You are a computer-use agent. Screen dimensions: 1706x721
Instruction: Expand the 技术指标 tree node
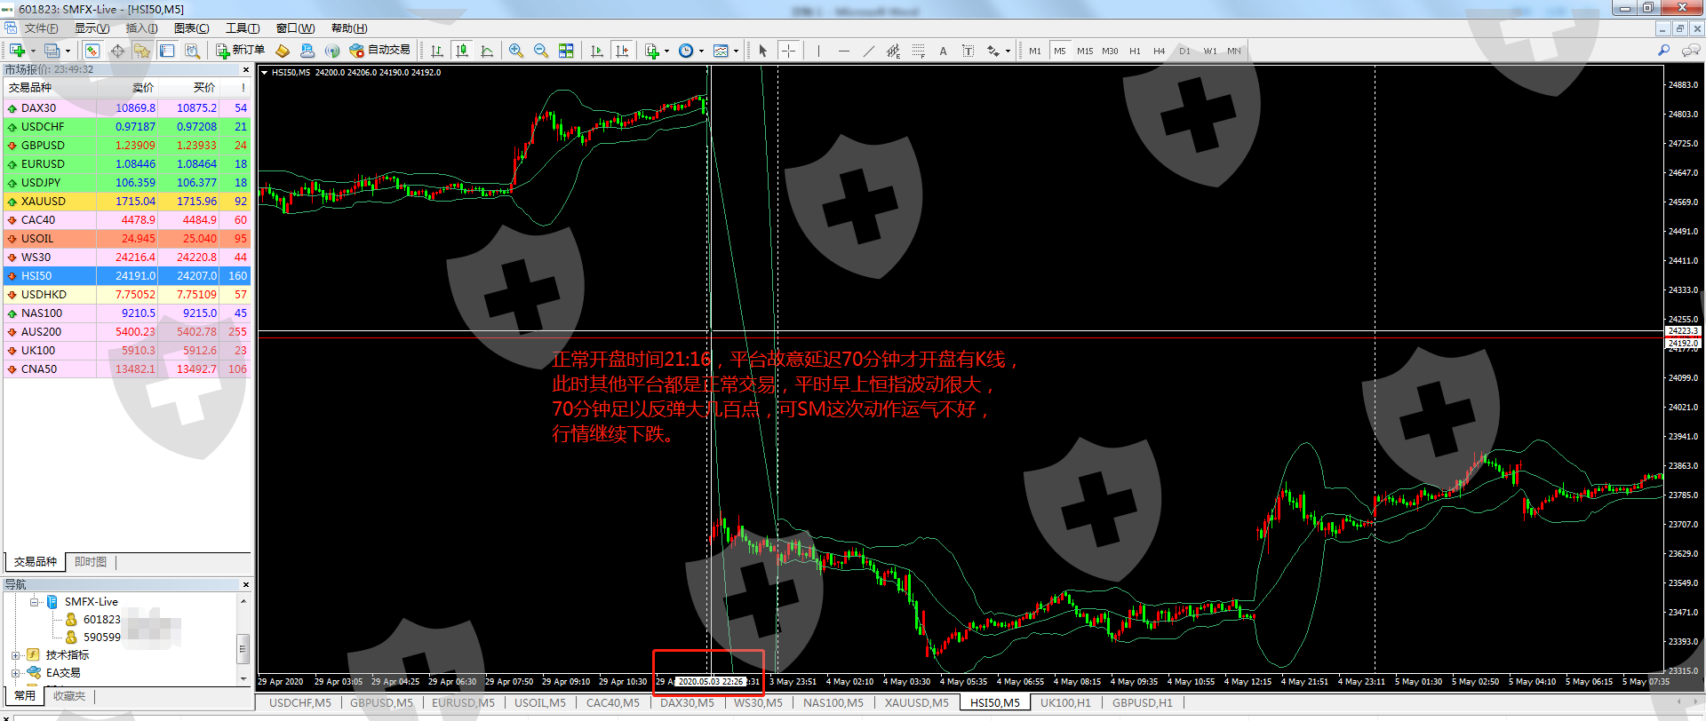pos(15,655)
